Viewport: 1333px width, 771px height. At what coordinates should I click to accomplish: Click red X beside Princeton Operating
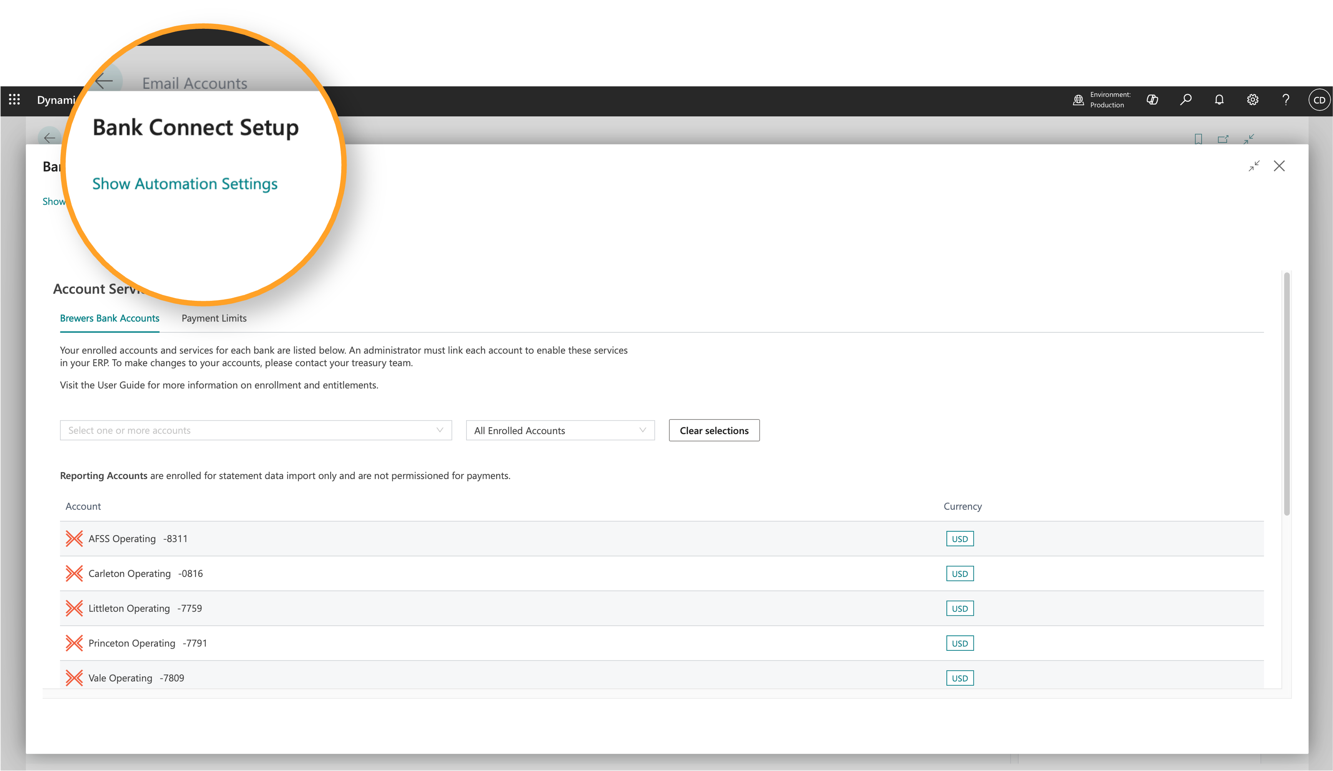(x=74, y=643)
